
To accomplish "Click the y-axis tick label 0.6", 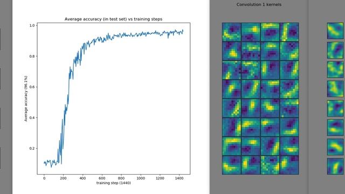I will tap(32, 87).
